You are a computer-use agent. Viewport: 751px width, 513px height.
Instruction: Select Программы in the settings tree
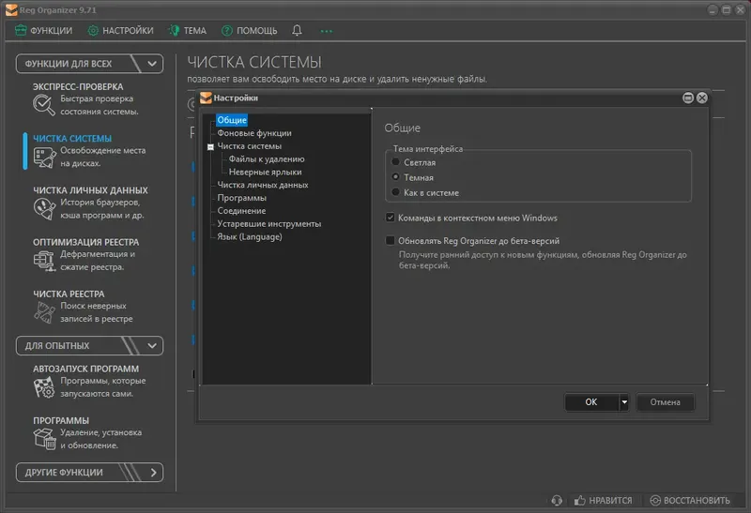coord(242,198)
